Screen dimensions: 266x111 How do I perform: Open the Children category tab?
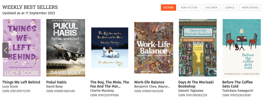211,8
